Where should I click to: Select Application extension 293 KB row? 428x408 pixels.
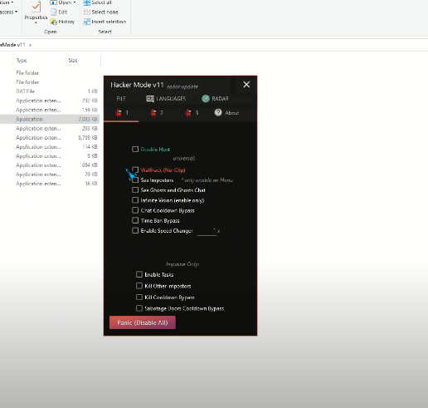[50, 129]
